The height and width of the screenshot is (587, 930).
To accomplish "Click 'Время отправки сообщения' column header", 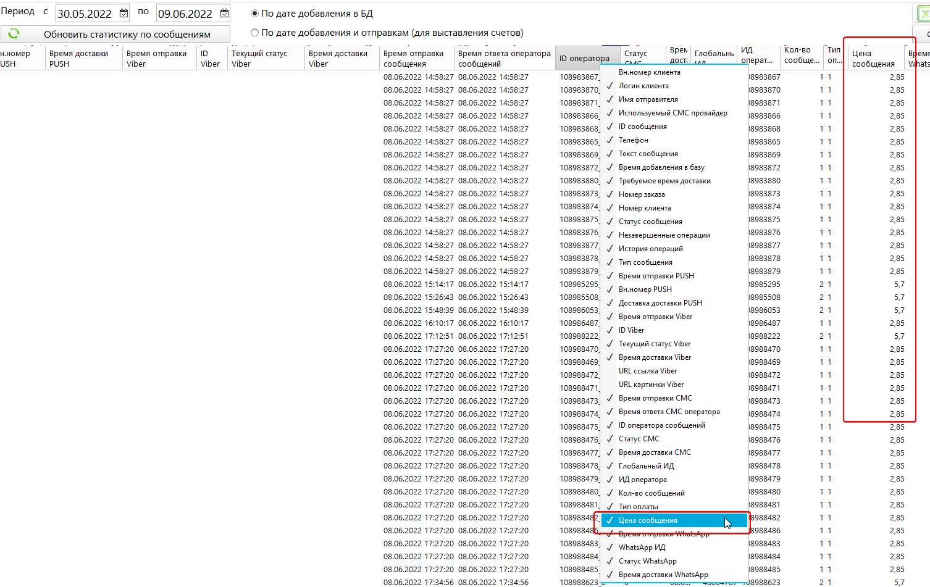I will point(413,59).
